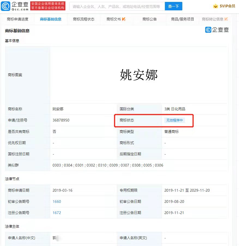Click the 基本信息 subsection heading
Screen dimensions: 239x246
click(12, 41)
